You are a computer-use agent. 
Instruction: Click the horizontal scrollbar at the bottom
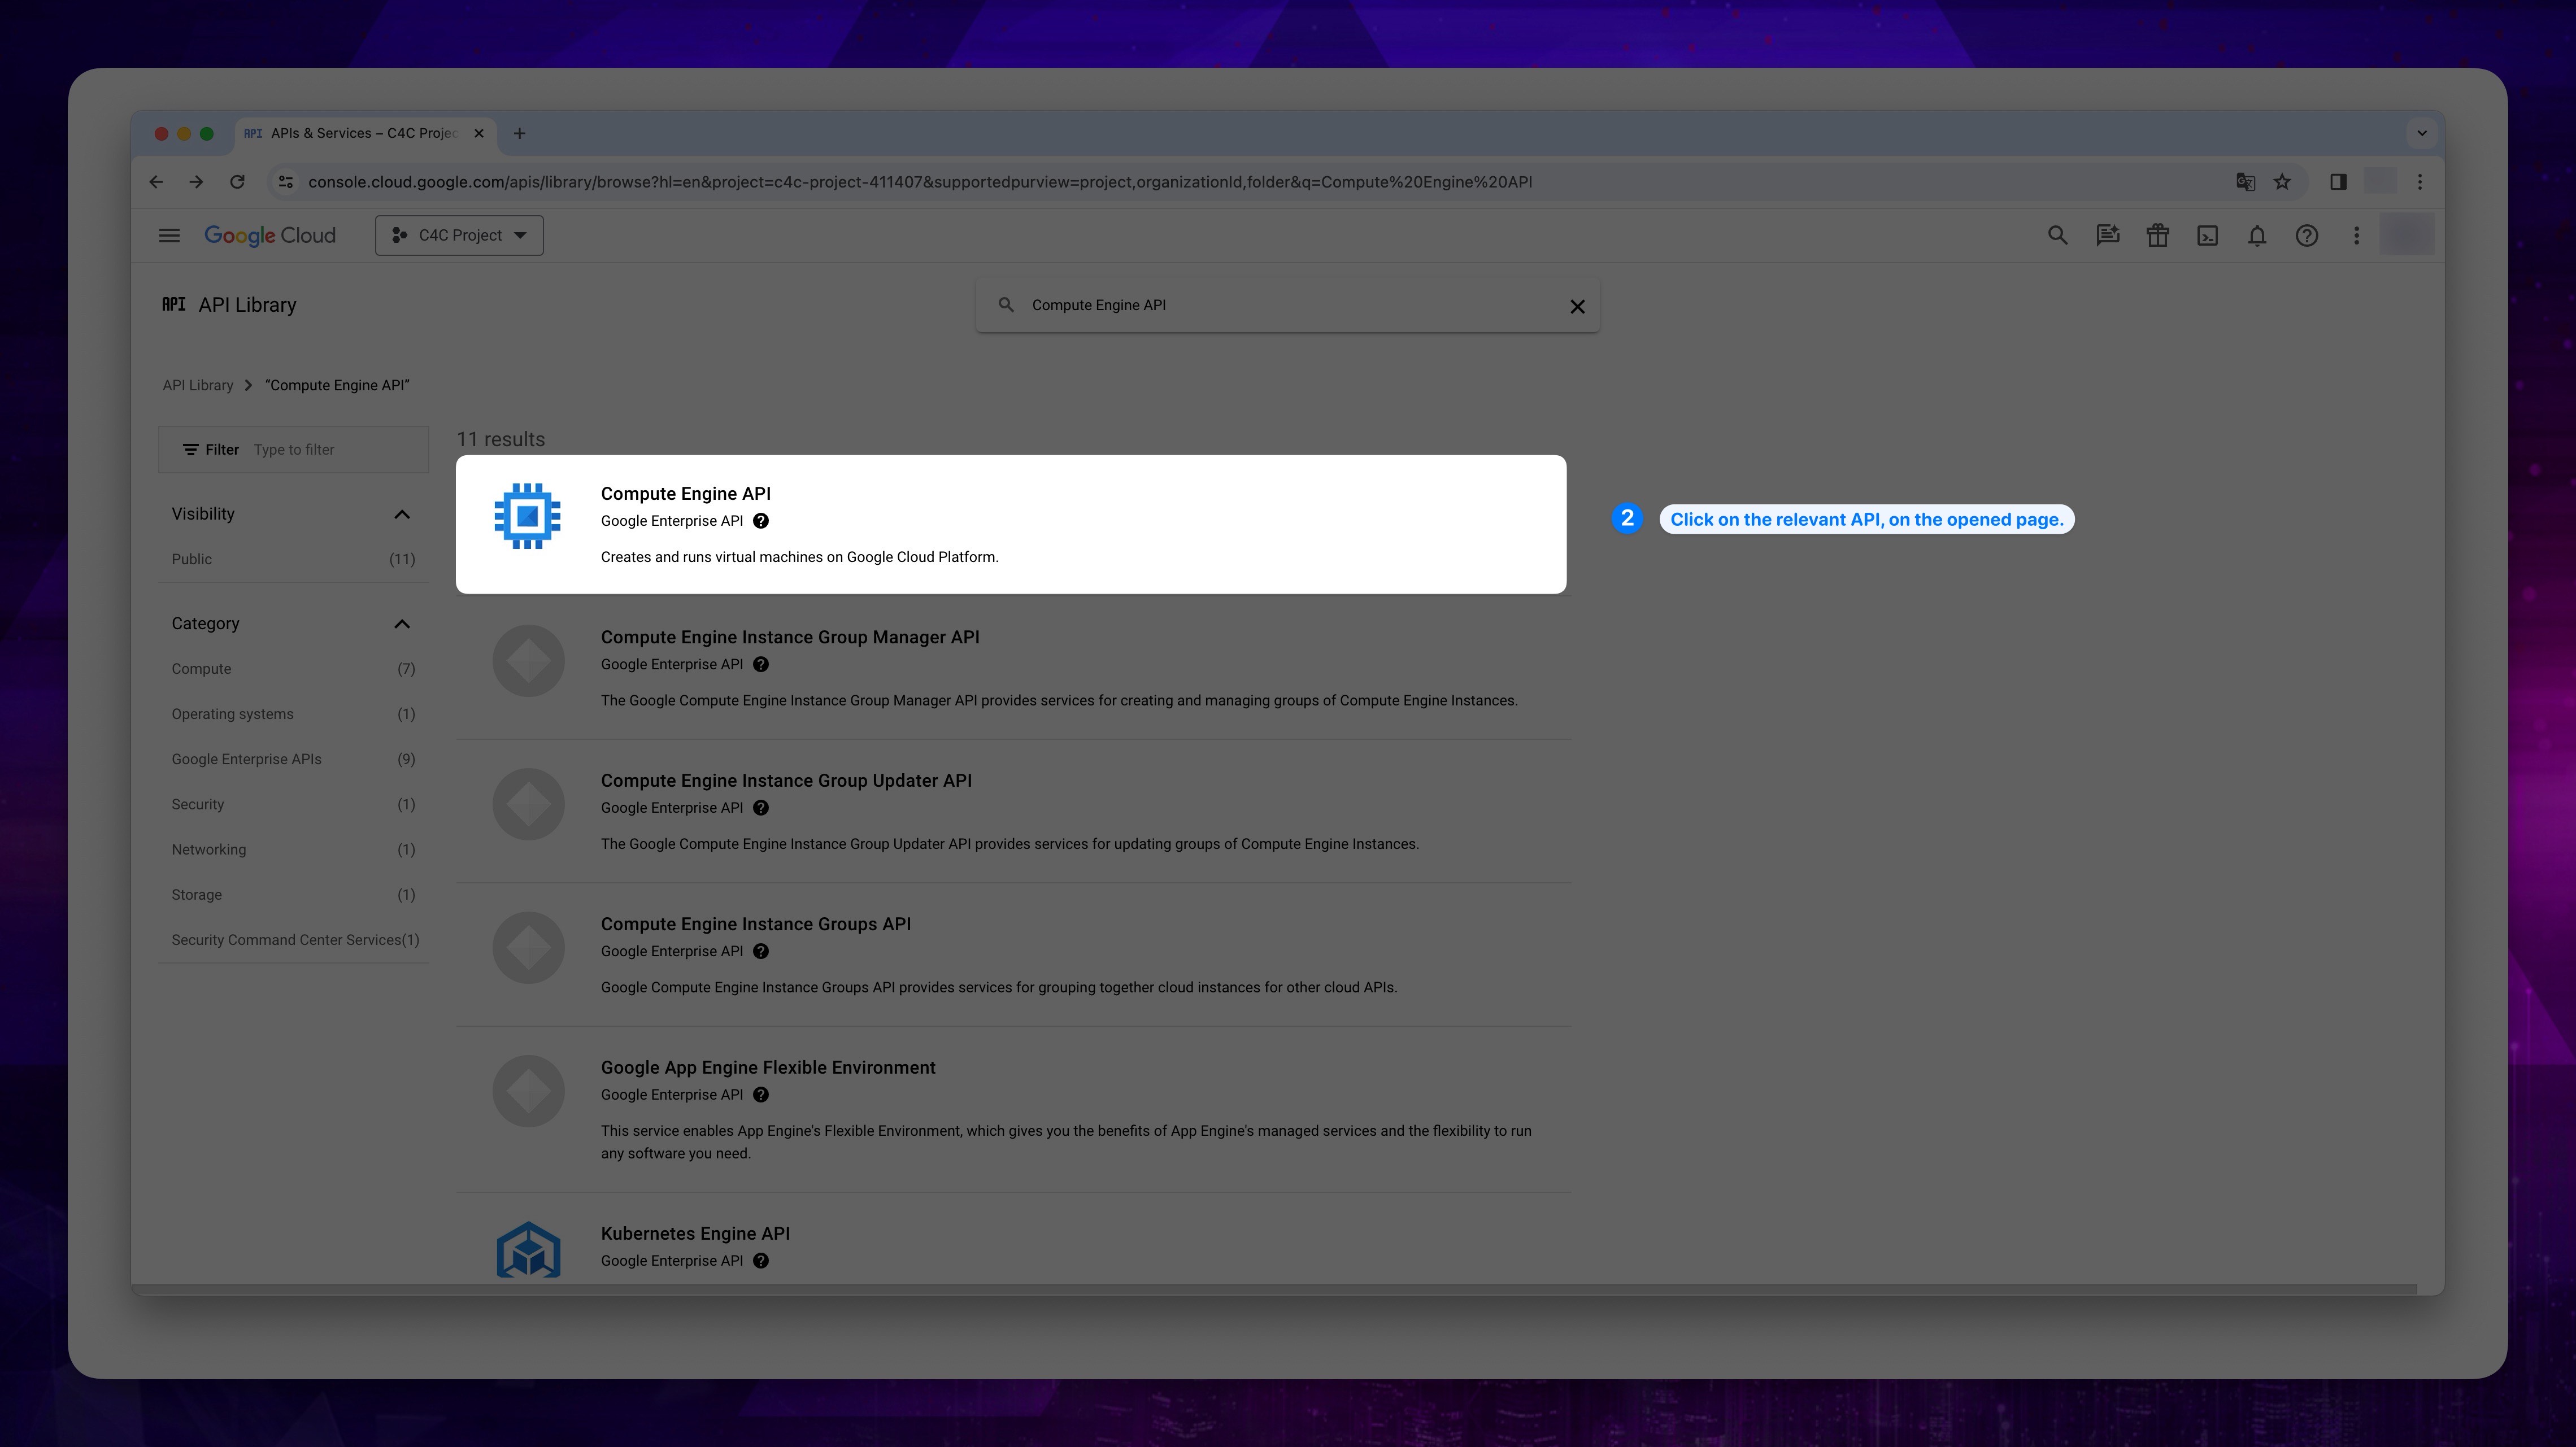[x=1275, y=1290]
